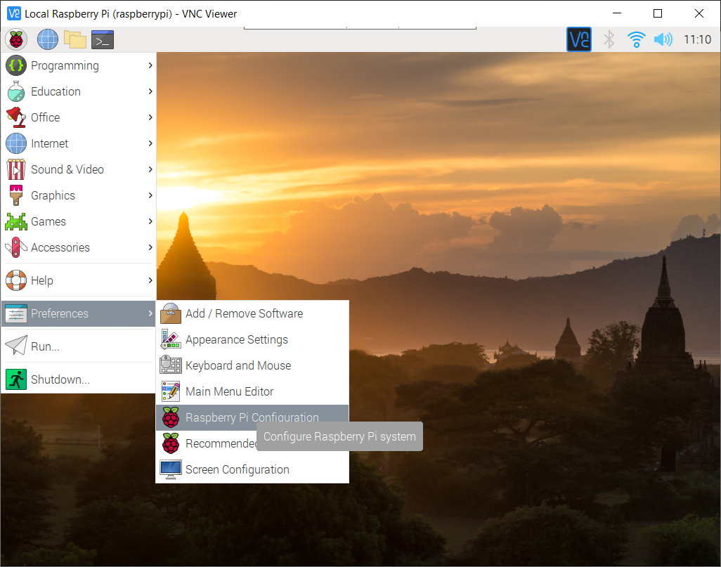This screenshot has height=567, width=721.
Task: Launch the Terminal icon in taskbar
Action: pyautogui.click(x=103, y=39)
